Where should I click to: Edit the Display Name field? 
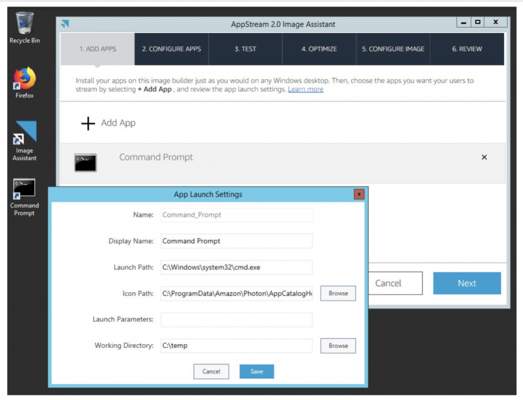pyautogui.click(x=236, y=241)
